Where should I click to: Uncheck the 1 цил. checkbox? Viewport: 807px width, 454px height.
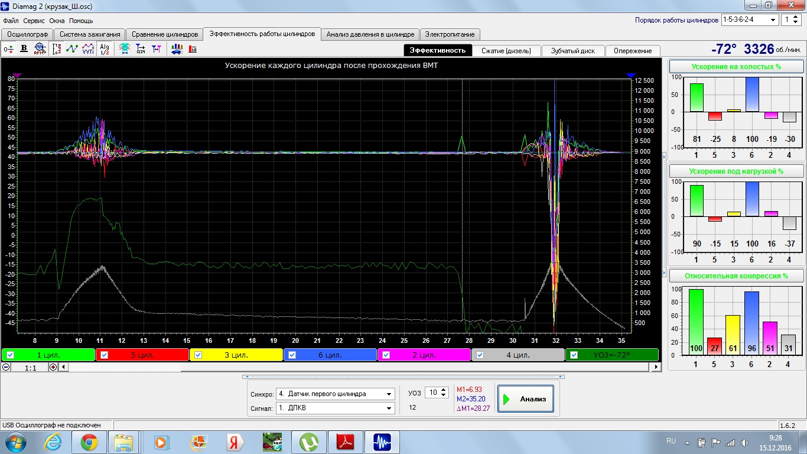tap(10, 355)
